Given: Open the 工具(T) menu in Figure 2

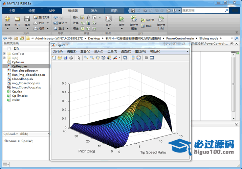Looking at the screenshot, I should click(x=112, y=51).
